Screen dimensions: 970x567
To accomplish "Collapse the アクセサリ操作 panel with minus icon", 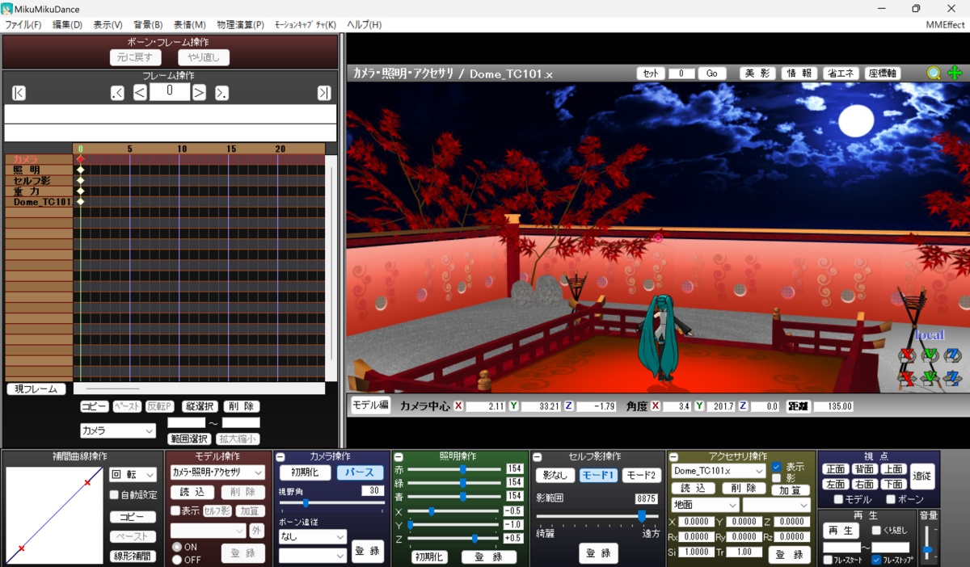I will (673, 457).
